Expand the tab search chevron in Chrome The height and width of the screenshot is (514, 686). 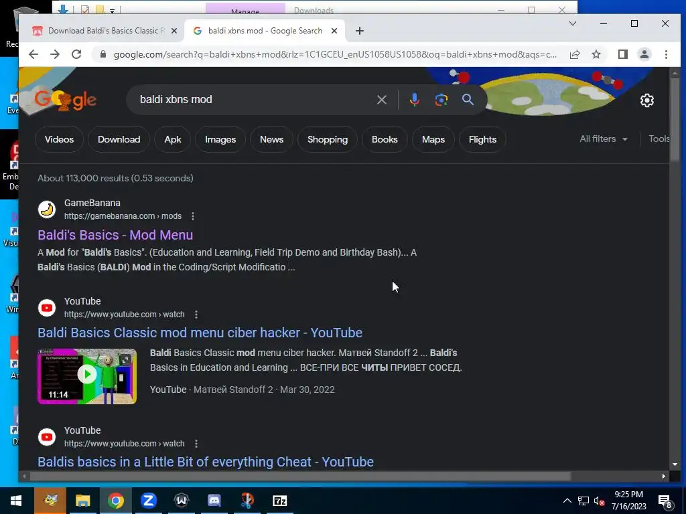point(572,23)
